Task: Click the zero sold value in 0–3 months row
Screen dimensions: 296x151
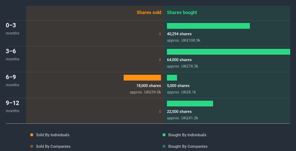Action: click(x=160, y=34)
